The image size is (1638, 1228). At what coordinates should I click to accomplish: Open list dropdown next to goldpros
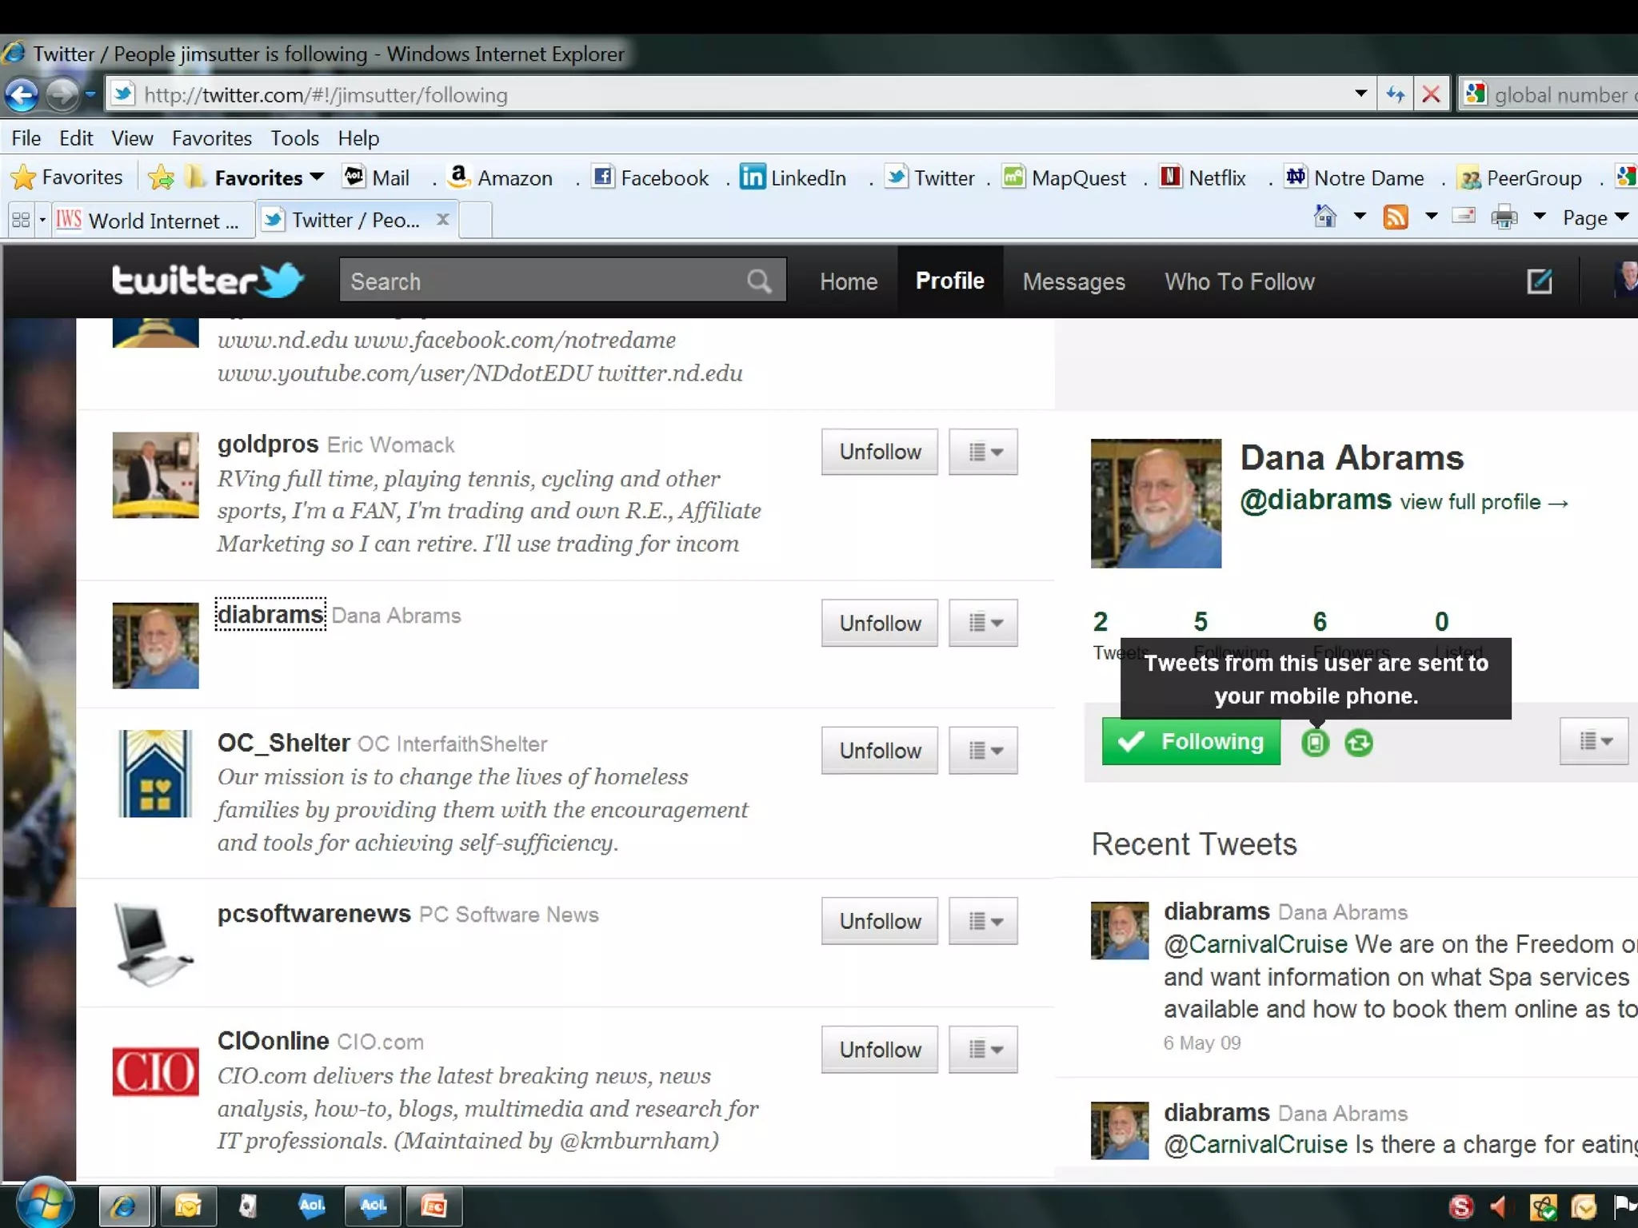click(x=983, y=452)
